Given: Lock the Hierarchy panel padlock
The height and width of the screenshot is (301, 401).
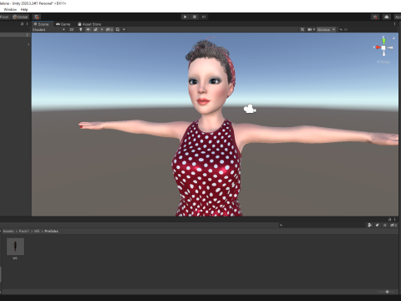Looking at the screenshot, I should pos(22,24).
